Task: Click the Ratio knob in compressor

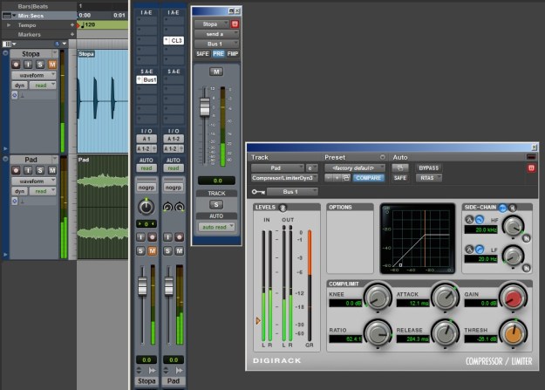Action: pyautogui.click(x=377, y=333)
